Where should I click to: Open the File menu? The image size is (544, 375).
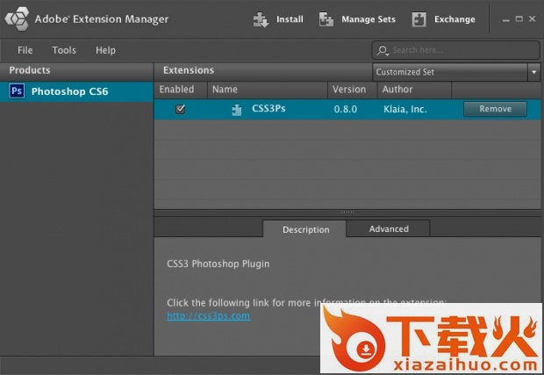click(25, 50)
